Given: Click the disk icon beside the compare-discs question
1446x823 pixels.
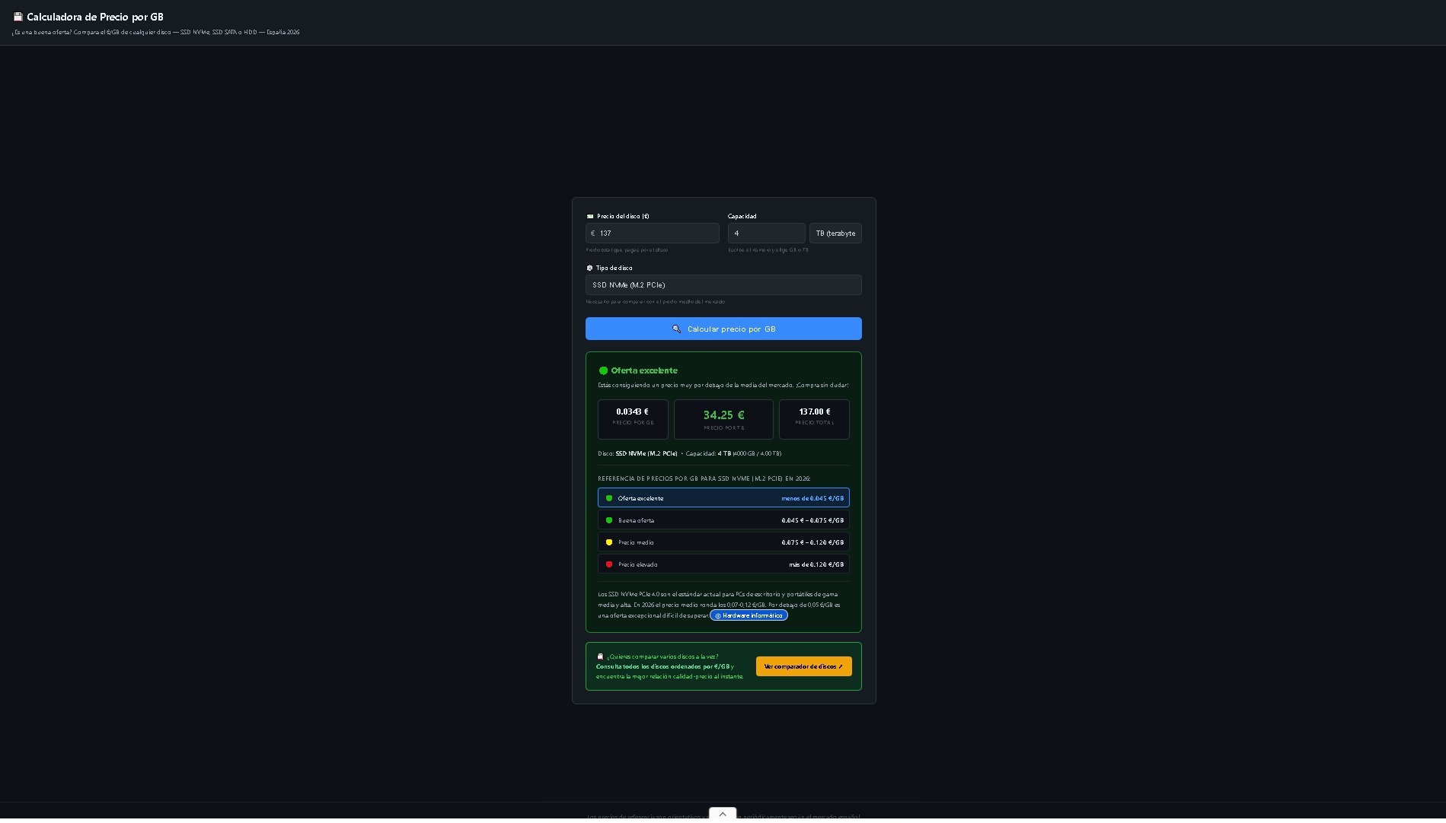Looking at the screenshot, I should click(x=600, y=657).
